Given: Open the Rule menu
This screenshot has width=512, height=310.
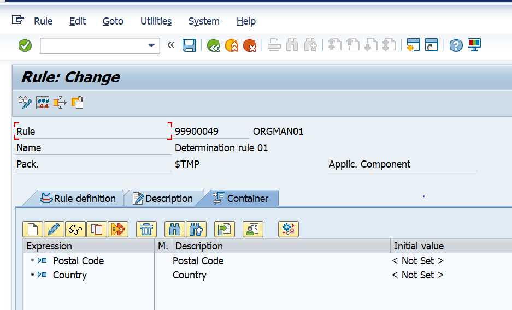Looking at the screenshot, I should 43,21.
